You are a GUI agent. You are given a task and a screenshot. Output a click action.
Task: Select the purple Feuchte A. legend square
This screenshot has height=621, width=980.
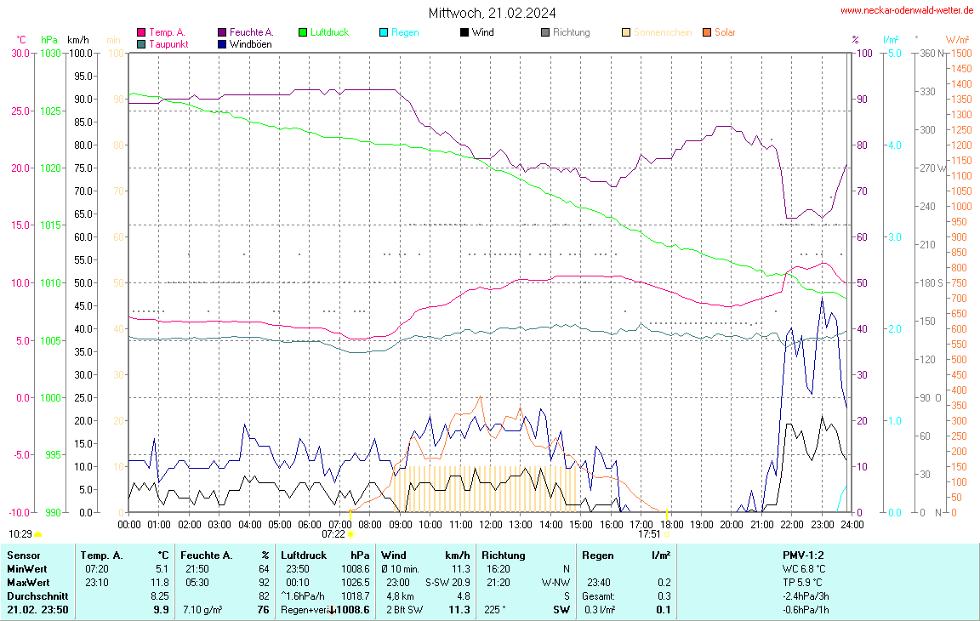tap(222, 32)
